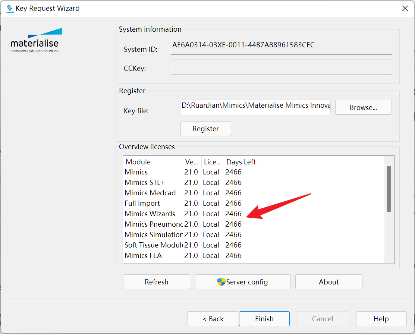Open Browse to choose key file
This screenshot has height=334, width=415.
[363, 107]
